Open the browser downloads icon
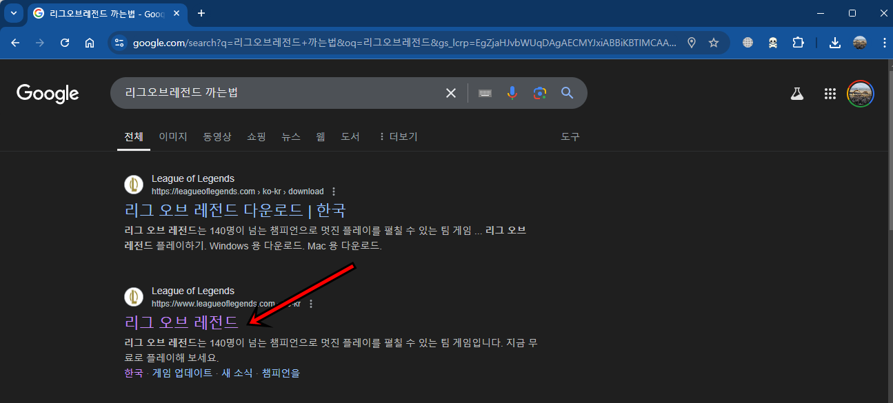The height and width of the screenshot is (403, 893). click(x=834, y=43)
